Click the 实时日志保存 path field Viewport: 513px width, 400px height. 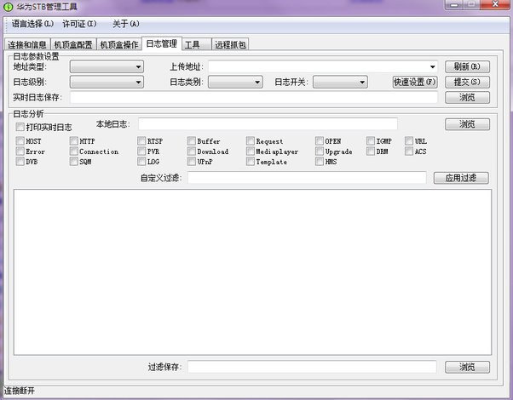coord(254,97)
